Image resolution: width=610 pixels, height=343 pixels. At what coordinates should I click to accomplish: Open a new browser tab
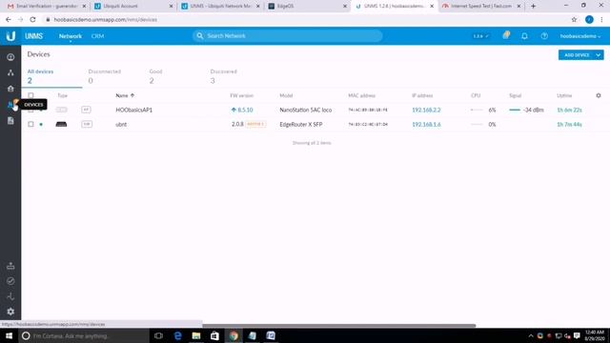click(533, 7)
